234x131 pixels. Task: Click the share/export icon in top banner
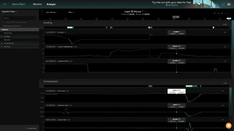click(223, 4)
